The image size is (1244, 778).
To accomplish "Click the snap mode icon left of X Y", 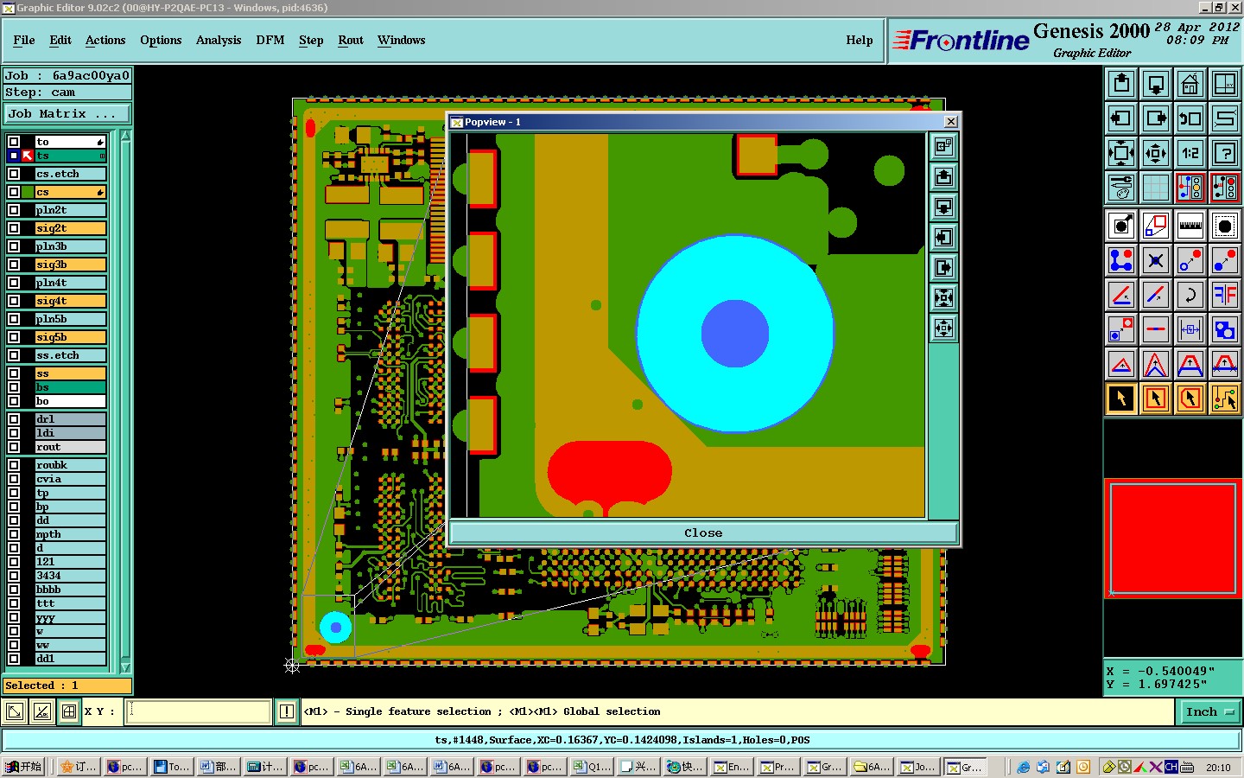I will point(69,712).
